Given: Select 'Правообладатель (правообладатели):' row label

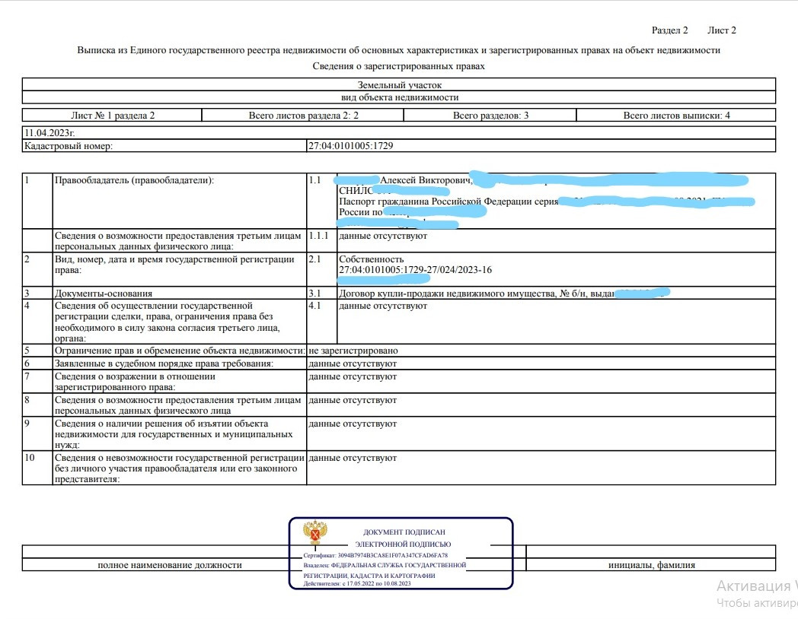Looking at the screenshot, I should (x=134, y=180).
